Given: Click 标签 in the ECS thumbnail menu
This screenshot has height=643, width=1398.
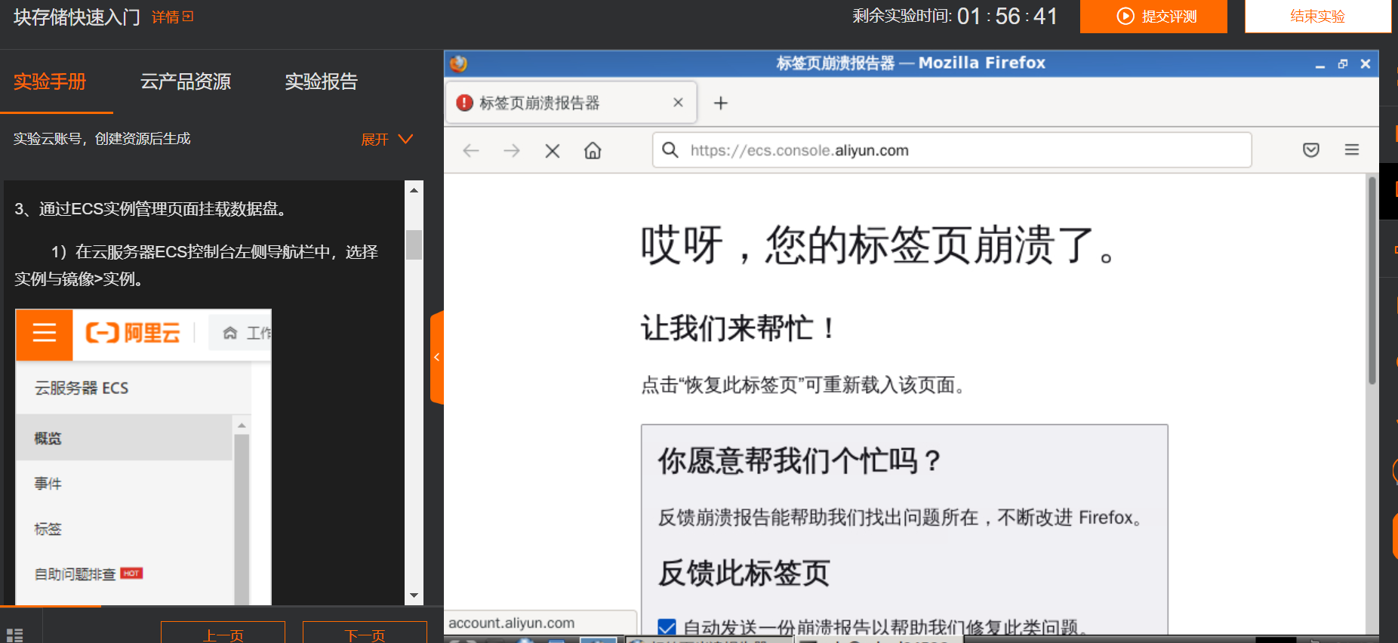Looking at the screenshot, I should pyautogui.click(x=48, y=529).
